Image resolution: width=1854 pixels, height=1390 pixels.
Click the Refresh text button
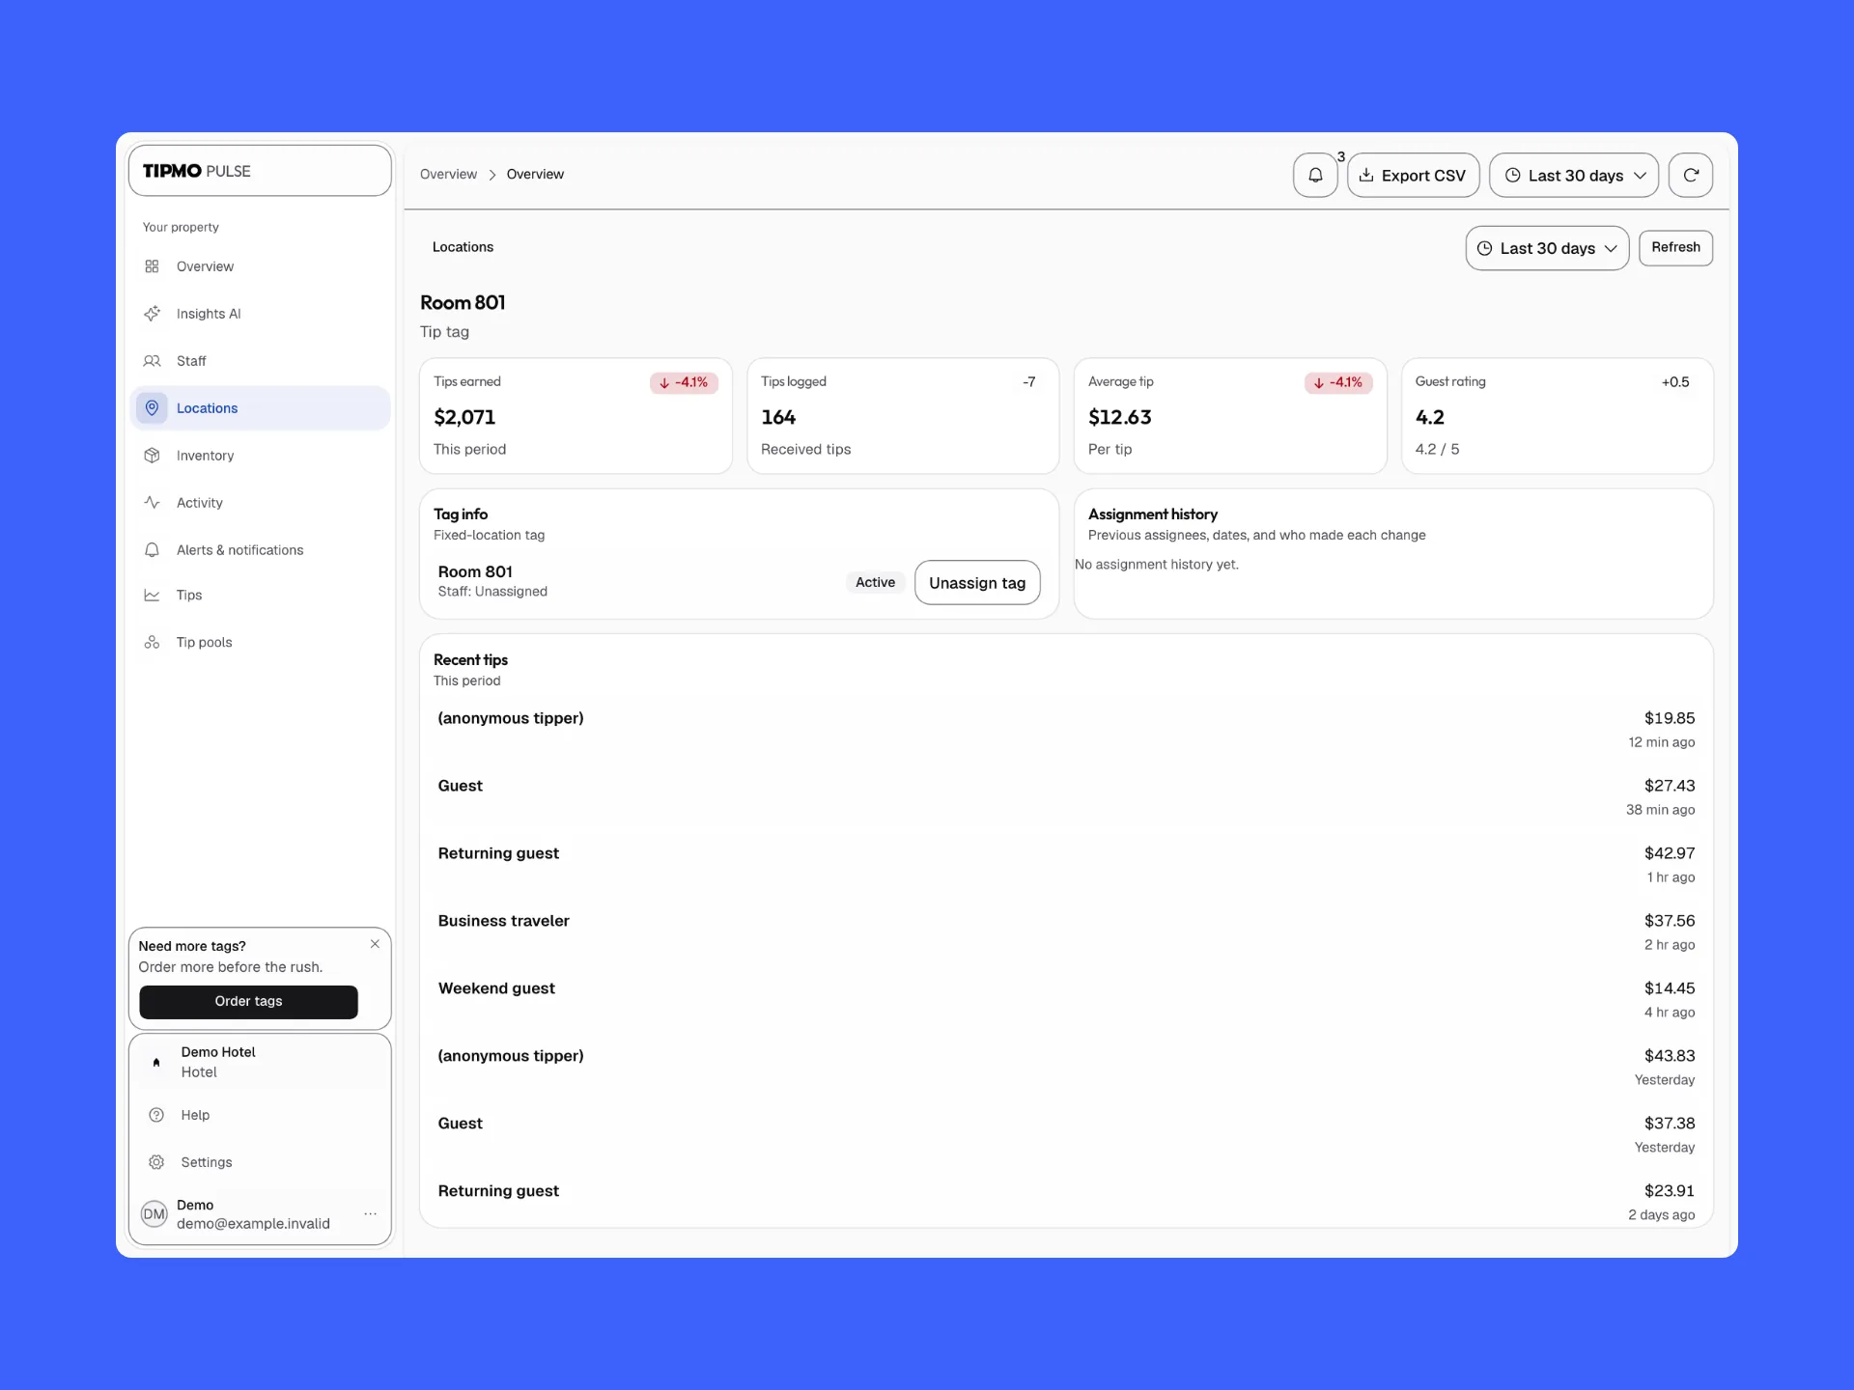pos(1675,247)
